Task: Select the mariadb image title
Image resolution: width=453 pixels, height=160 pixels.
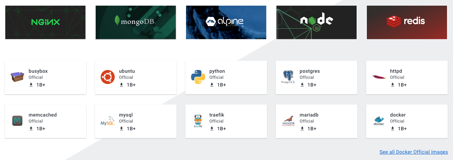Action: point(309,115)
